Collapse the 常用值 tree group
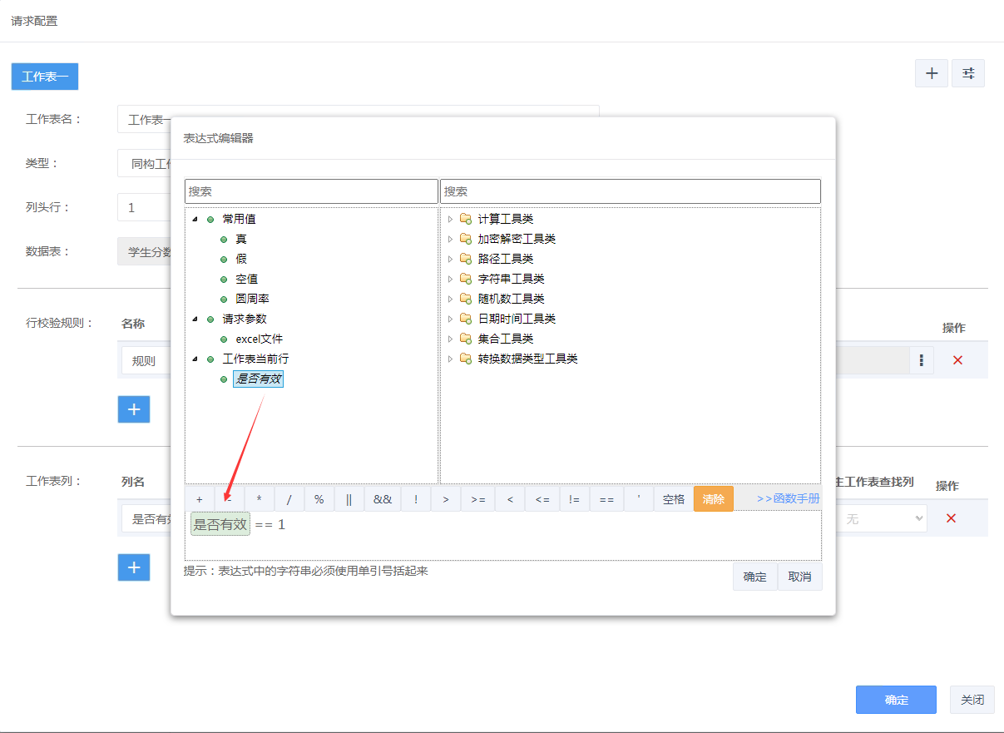 [195, 220]
